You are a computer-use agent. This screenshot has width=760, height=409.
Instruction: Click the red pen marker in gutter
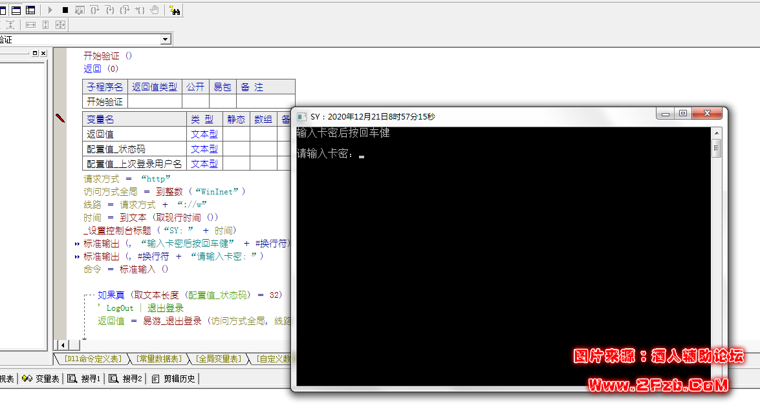tap(60, 118)
